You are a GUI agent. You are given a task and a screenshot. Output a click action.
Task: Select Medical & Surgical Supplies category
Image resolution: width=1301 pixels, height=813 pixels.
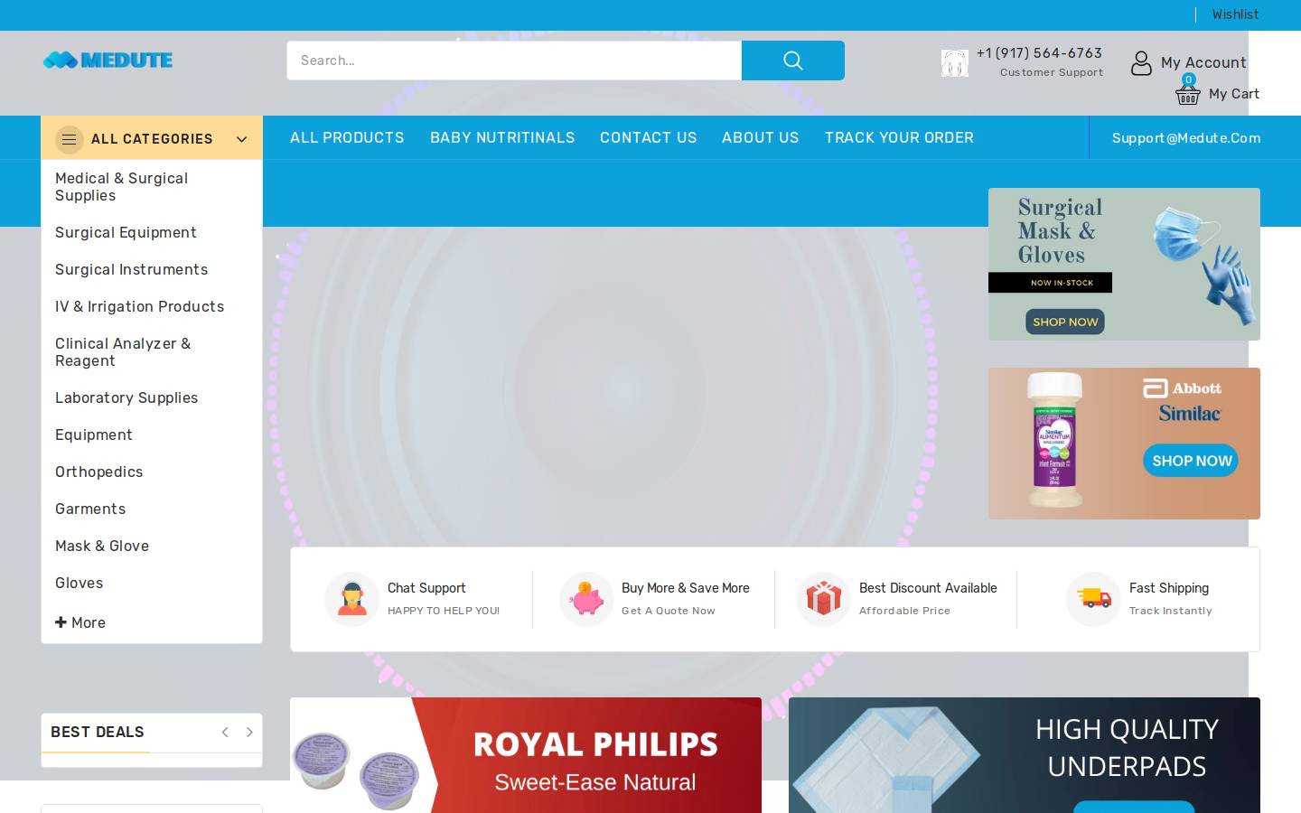pos(122,187)
